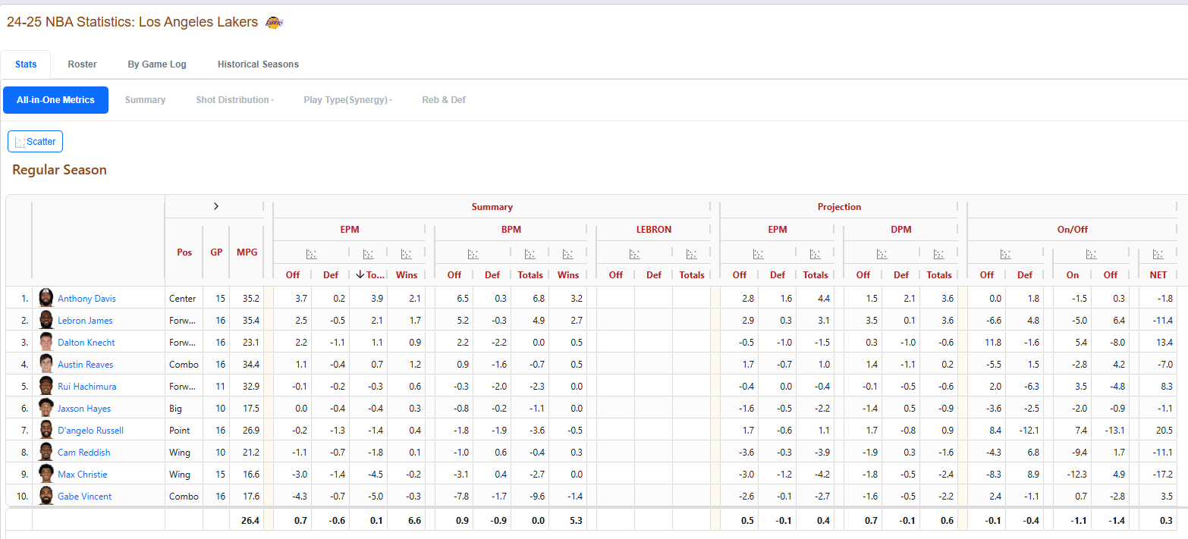Expand hidden columns with the header chevron
The height and width of the screenshot is (539, 1188).
tap(215, 206)
